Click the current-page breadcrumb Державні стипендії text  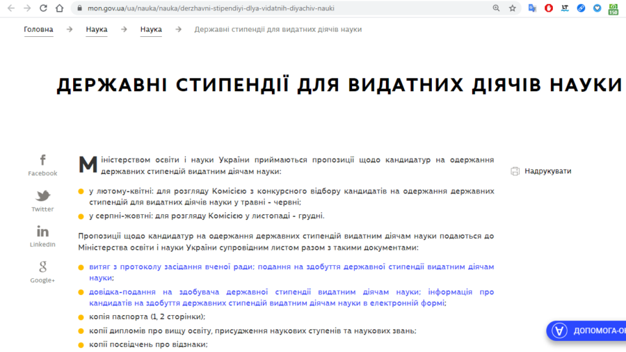tap(278, 29)
